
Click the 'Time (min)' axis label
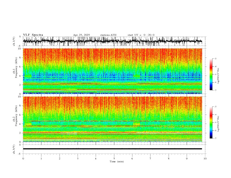pos(117,161)
